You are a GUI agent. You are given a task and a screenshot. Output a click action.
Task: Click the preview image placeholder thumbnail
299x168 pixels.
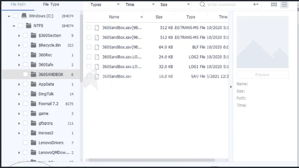coord(263,42)
